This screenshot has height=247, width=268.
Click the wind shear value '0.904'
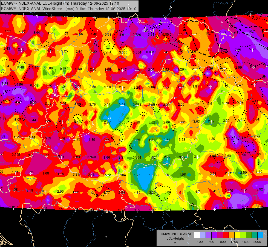pyautogui.click(x=122, y=175)
